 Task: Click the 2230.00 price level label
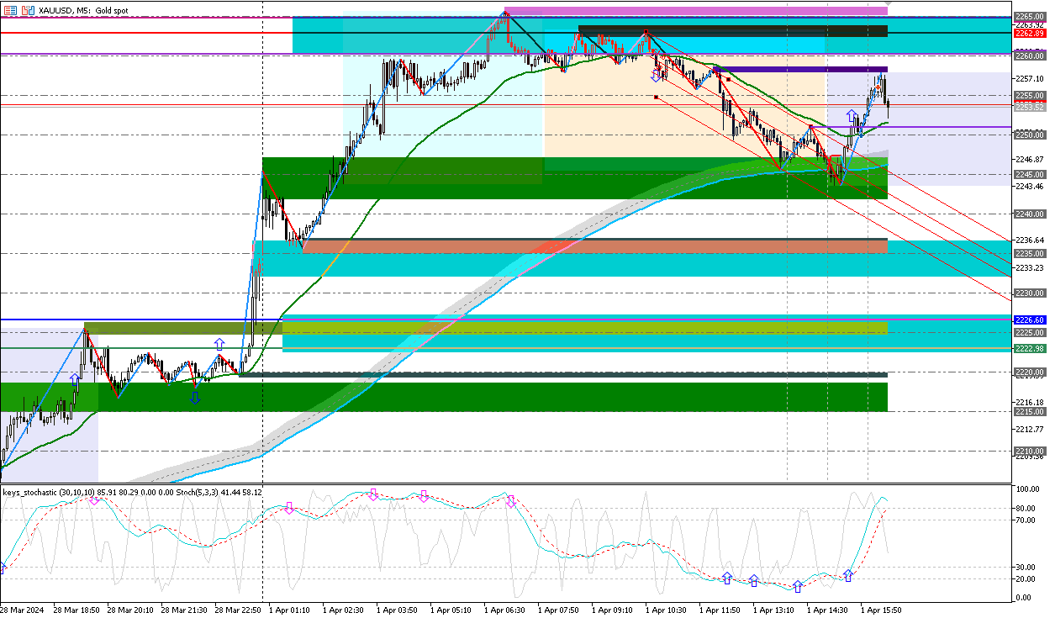(x=1029, y=293)
